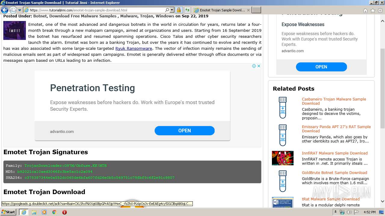Viewport: 385px width, 216px height.
Task: View the security lock report icon
Action: [179, 10]
